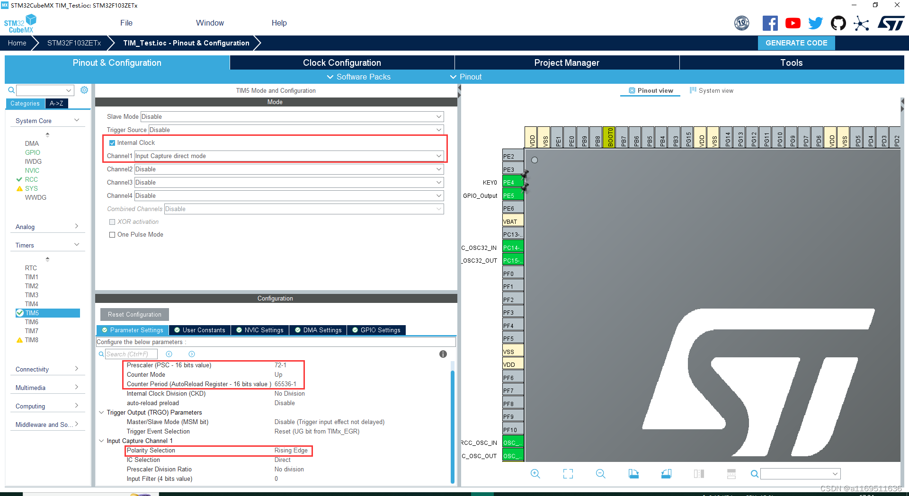The image size is (909, 496).
Task: Click the STM32CubeMX logo
Action: pyautogui.click(x=20, y=23)
